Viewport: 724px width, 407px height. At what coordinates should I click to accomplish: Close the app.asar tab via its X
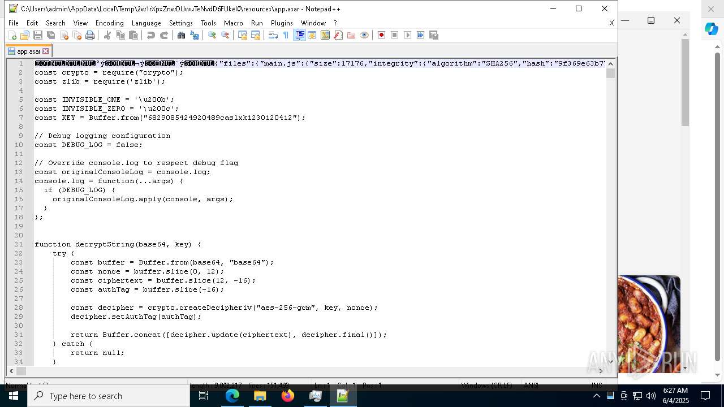click(x=46, y=51)
